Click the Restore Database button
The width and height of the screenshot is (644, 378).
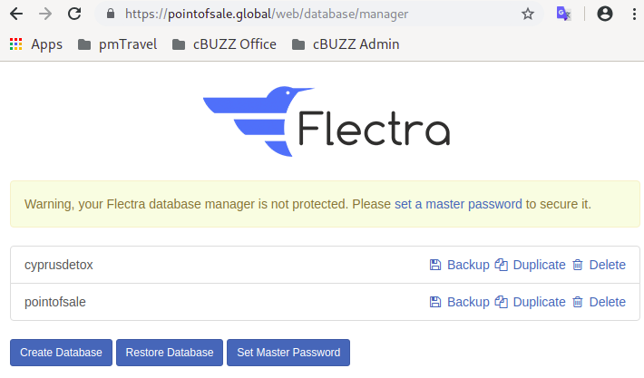click(x=170, y=353)
